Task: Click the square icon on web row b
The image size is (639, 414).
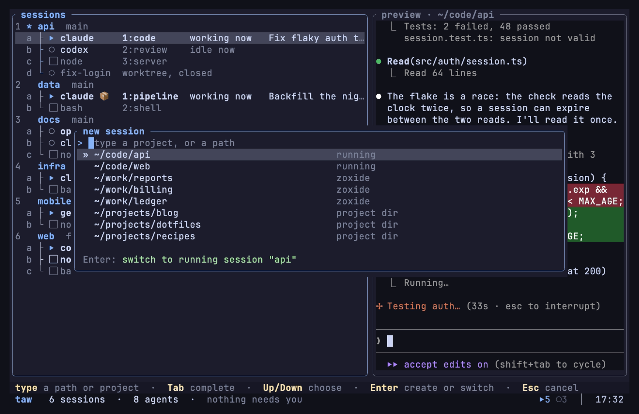Action: coord(53,259)
